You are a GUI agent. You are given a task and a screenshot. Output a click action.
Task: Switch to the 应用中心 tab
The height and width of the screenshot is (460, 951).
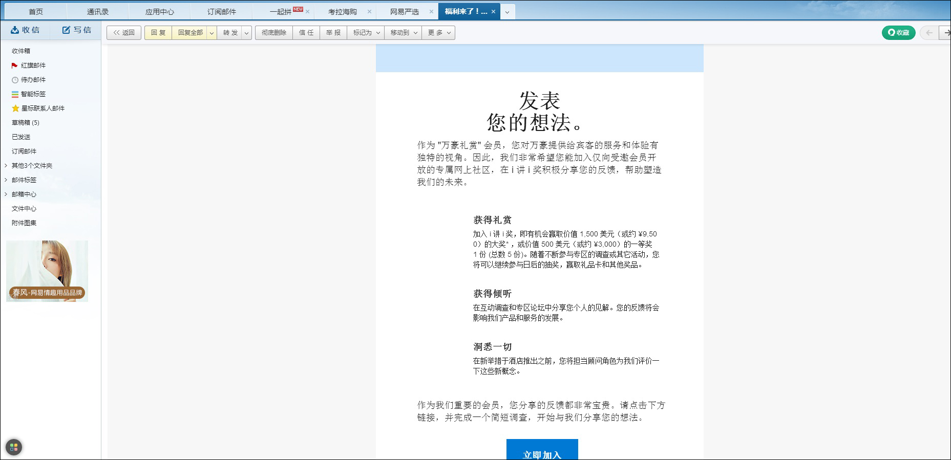(x=159, y=12)
